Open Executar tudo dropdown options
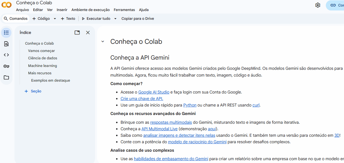The image size is (344, 163). tap(115, 18)
